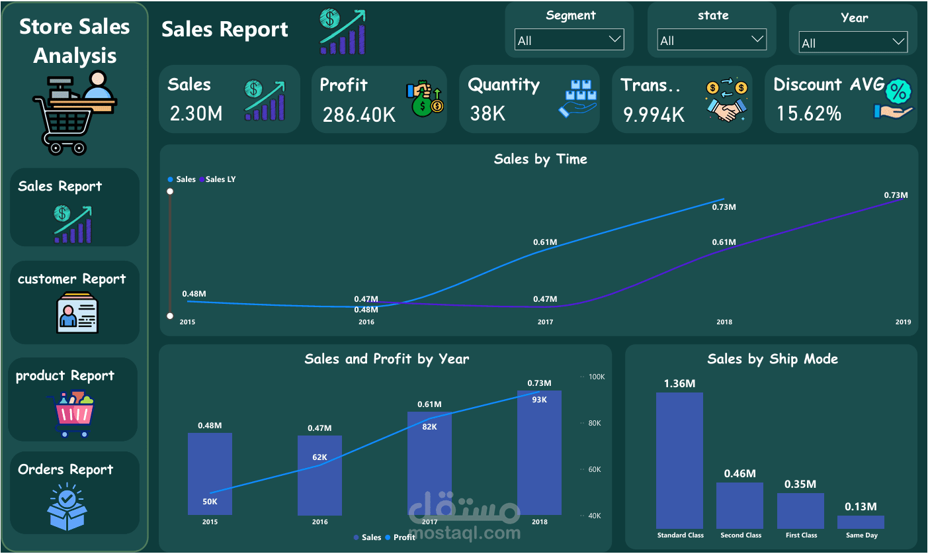Select the Profit value 286.40K

pyautogui.click(x=359, y=115)
